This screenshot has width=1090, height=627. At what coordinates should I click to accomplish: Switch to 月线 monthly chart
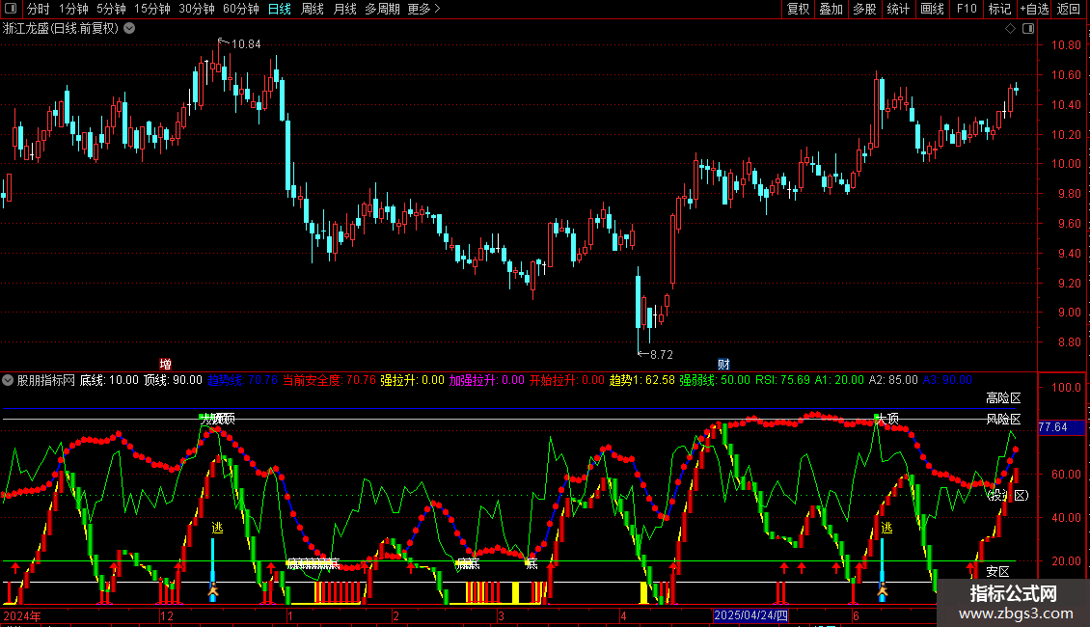coord(344,9)
